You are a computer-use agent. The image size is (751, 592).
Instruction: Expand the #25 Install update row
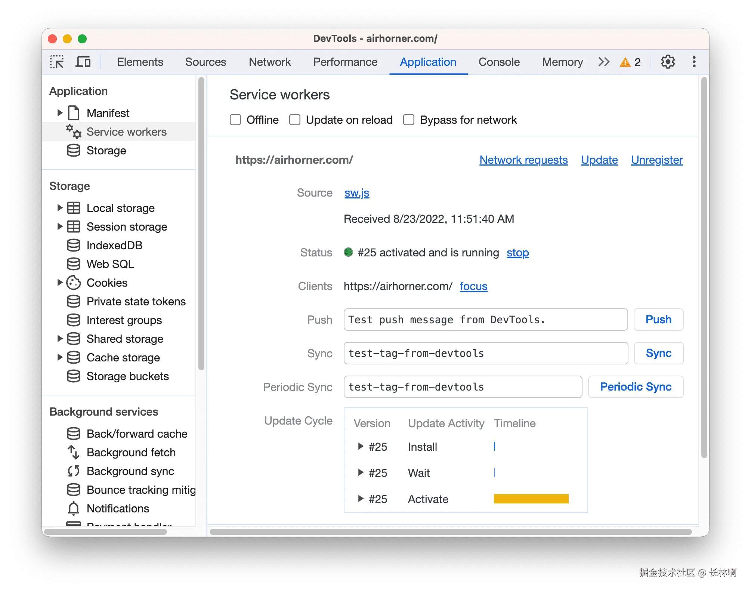[x=361, y=446]
